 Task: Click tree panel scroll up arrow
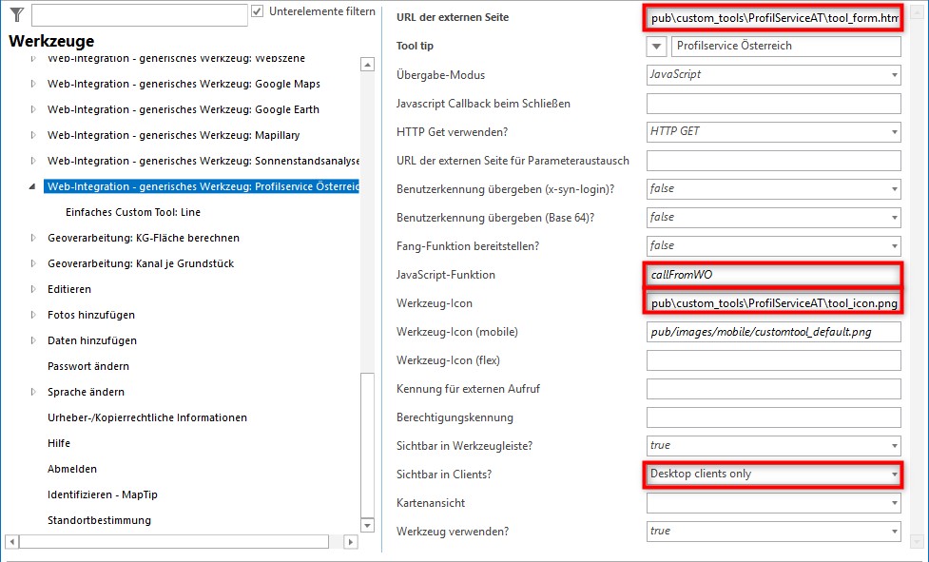click(367, 65)
